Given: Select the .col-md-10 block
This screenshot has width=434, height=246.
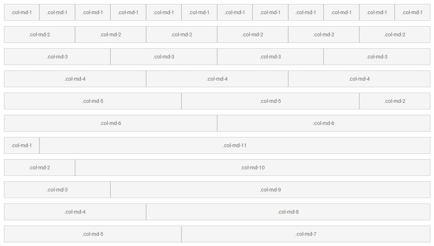Looking at the screenshot, I should tap(253, 168).
